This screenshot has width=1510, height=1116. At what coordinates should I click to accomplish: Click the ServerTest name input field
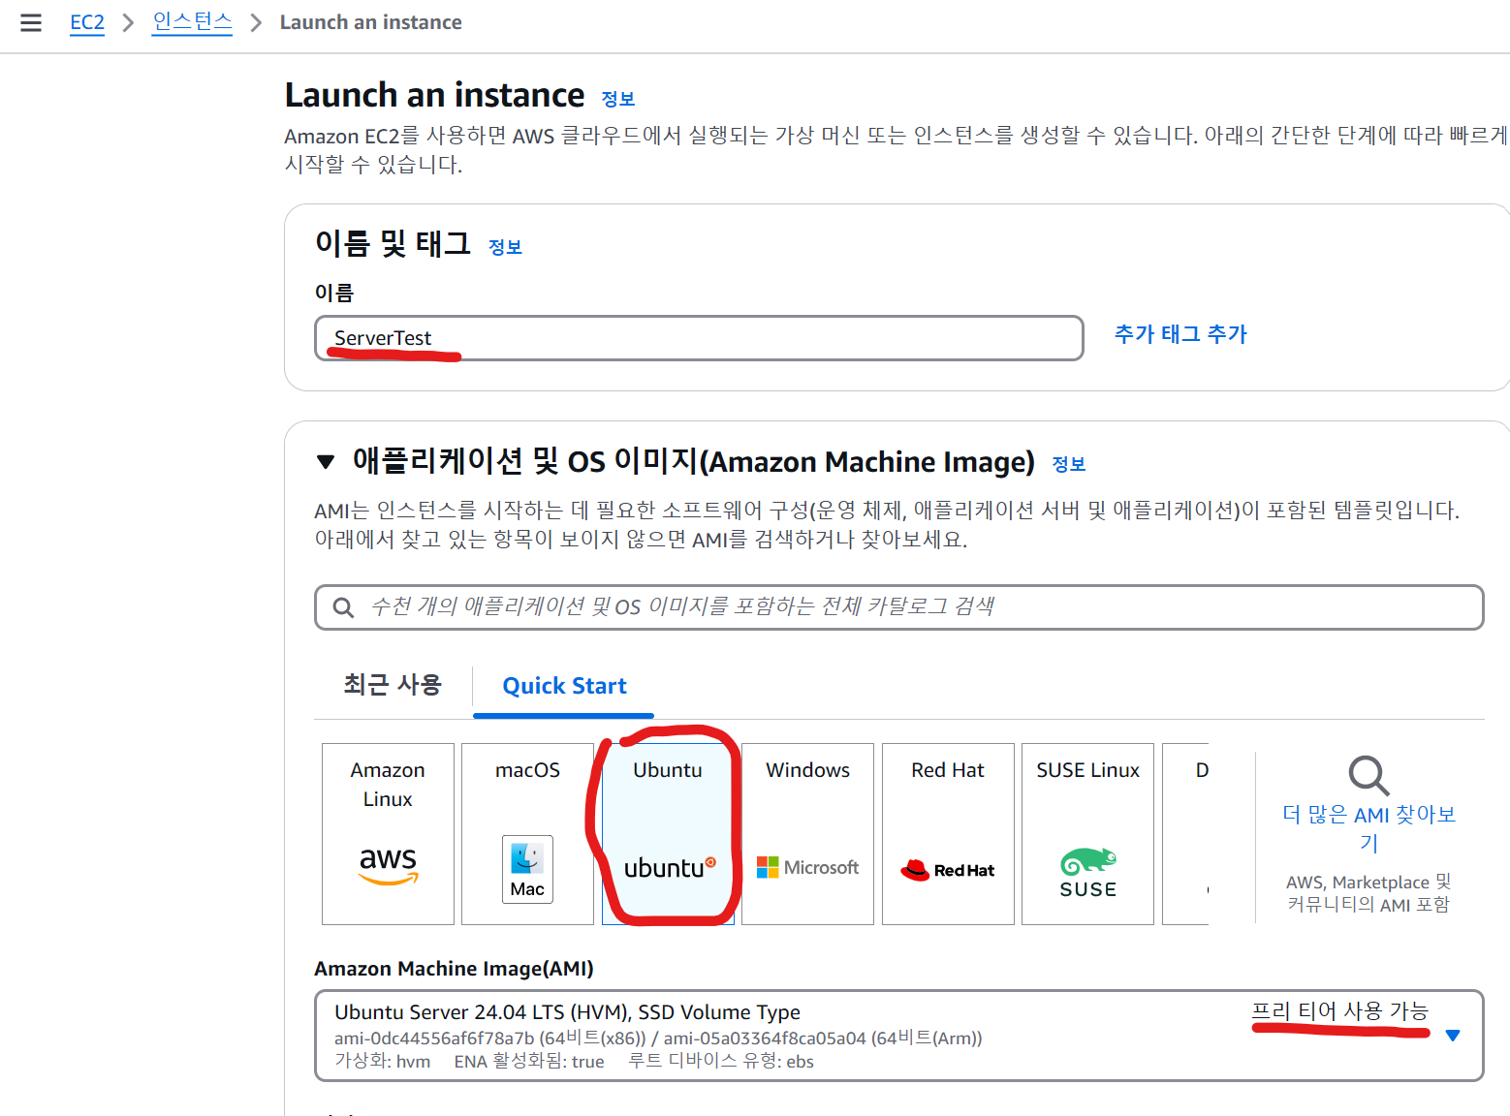click(x=699, y=338)
